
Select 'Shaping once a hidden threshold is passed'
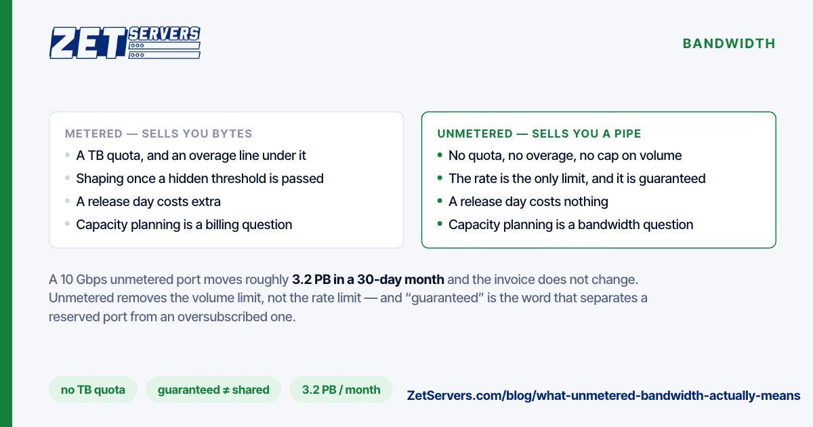click(x=200, y=179)
